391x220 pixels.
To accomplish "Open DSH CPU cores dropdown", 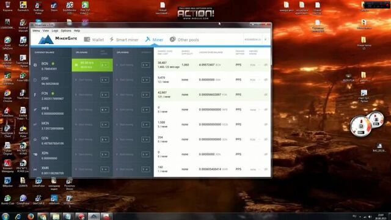I will (x=104, y=80).
